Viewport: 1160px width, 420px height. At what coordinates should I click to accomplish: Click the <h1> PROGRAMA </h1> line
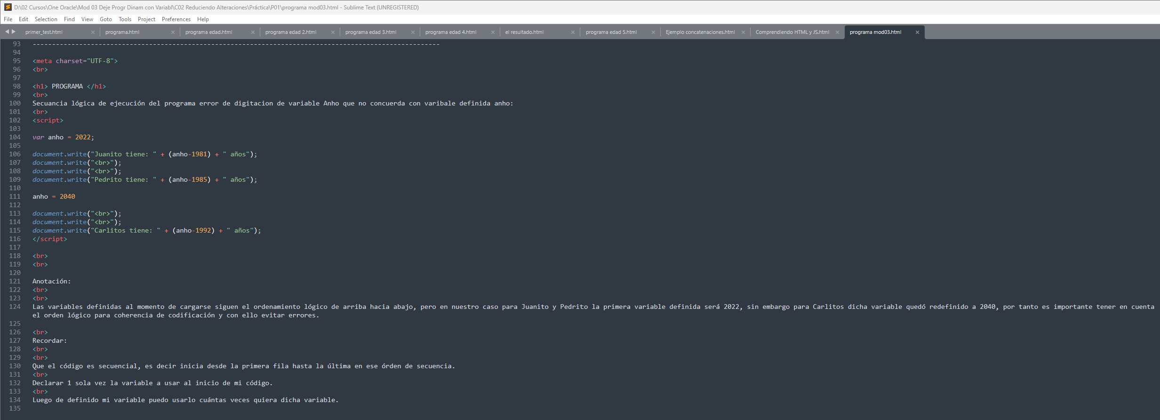tap(69, 86)
